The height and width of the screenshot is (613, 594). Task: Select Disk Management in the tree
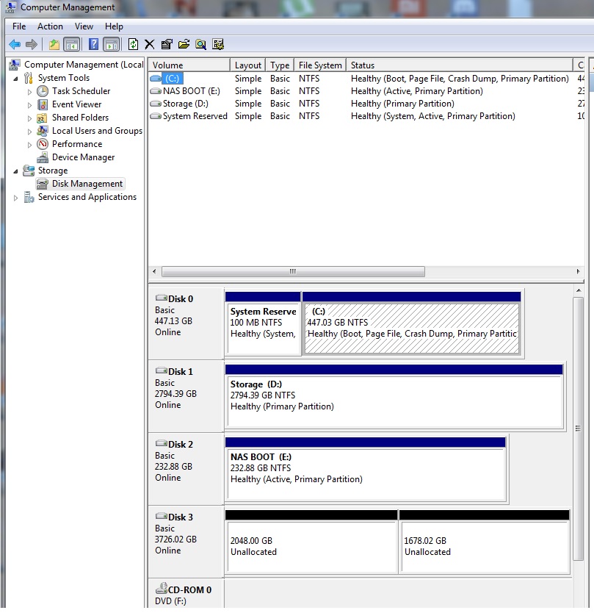click(x=87, y=184)
